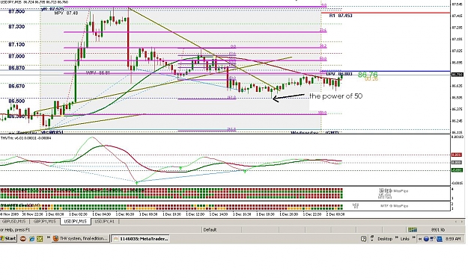Screen dimensions: 468x280
Task: Expand the Links toolbar chevron
Action: pos(414,237)
